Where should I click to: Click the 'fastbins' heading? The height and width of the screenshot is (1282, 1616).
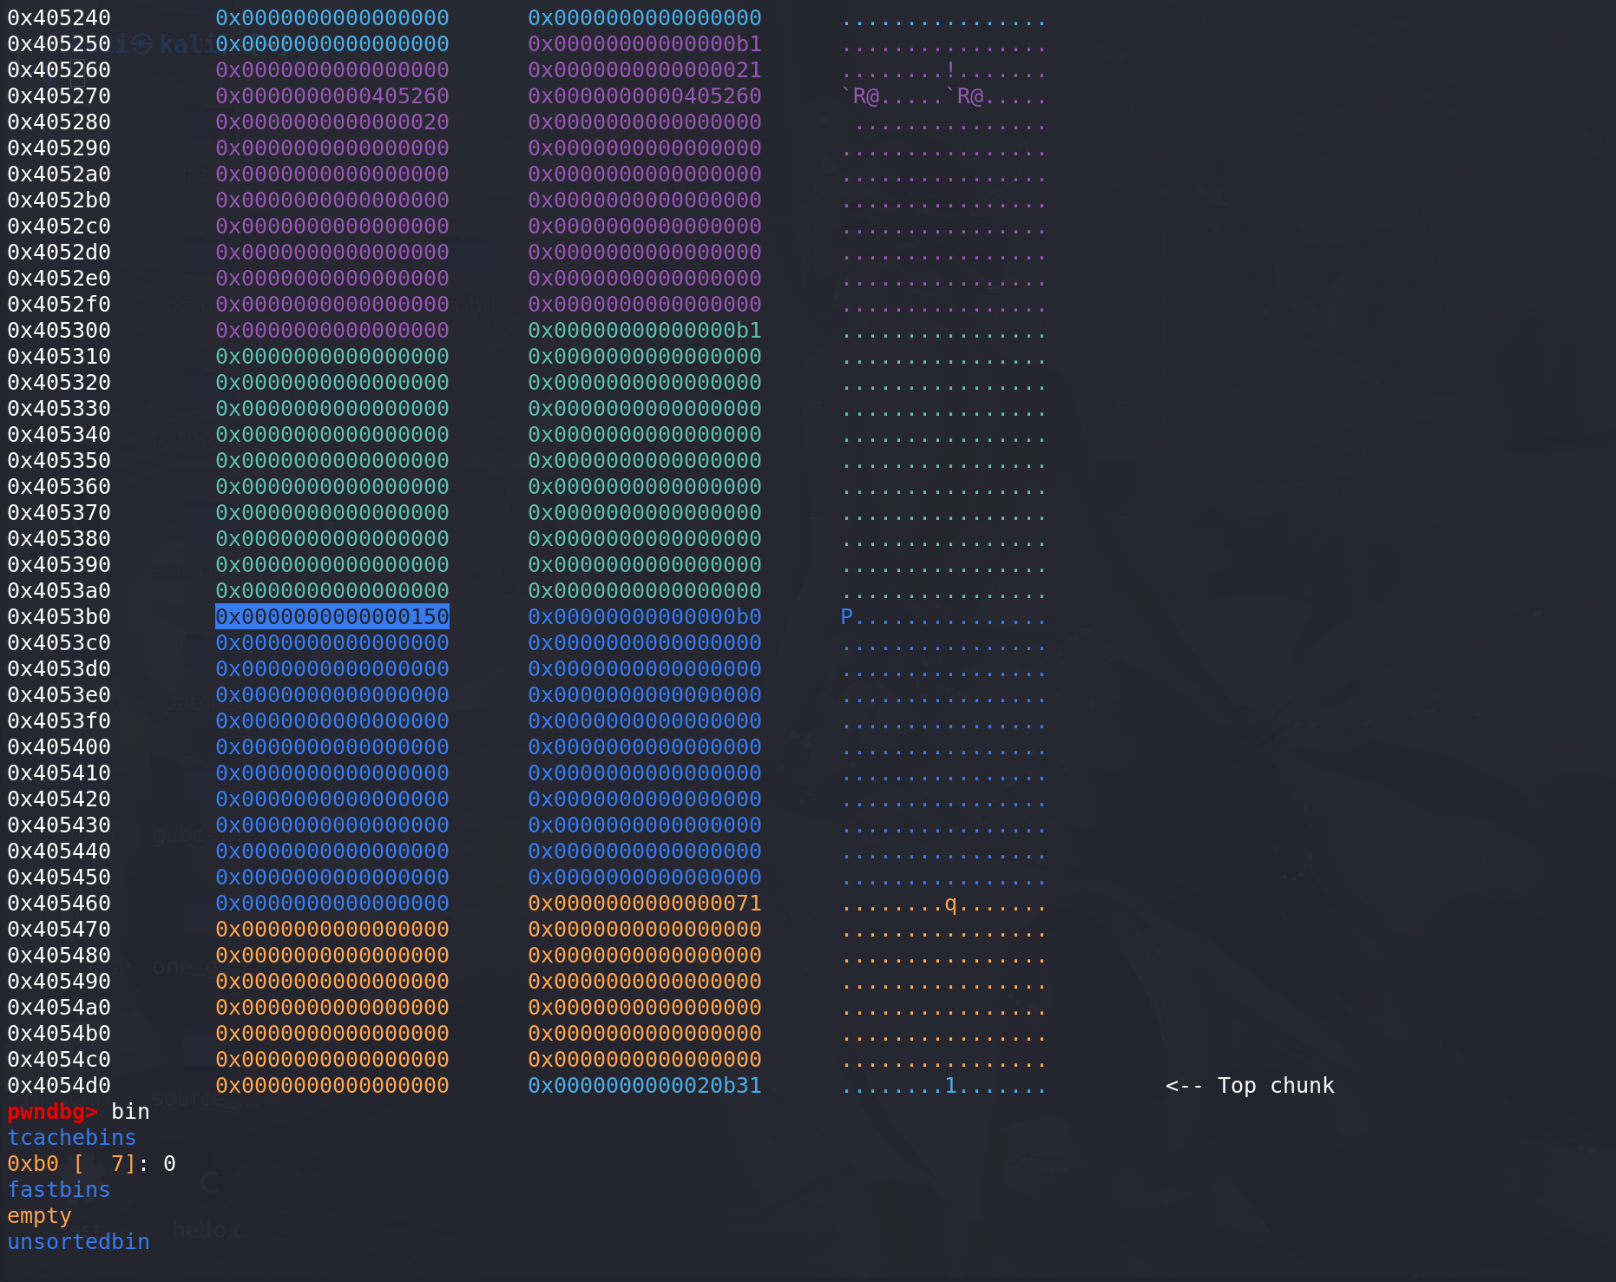59,1189
